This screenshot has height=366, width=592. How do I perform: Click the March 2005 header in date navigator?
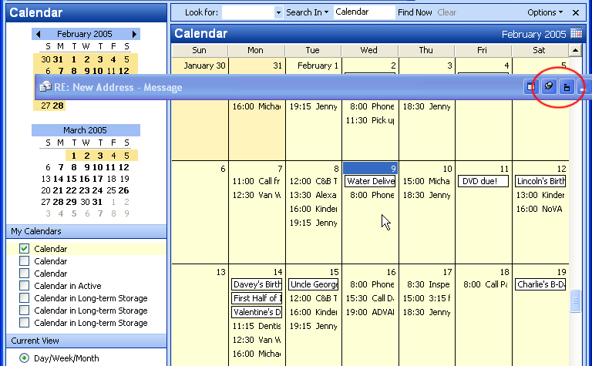coord(86,130)
